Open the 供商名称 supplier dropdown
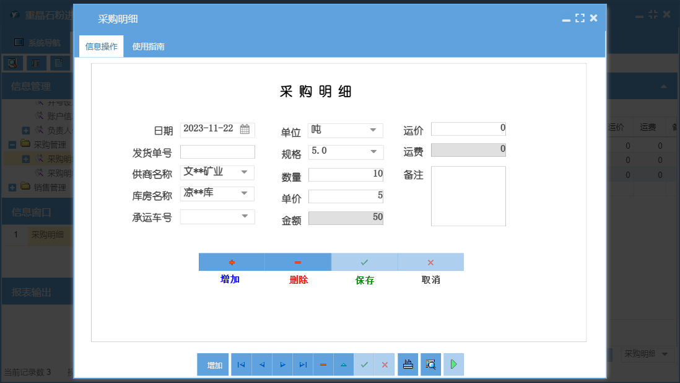Viewport: 680px width, 383px height. (x=246, y=172)
